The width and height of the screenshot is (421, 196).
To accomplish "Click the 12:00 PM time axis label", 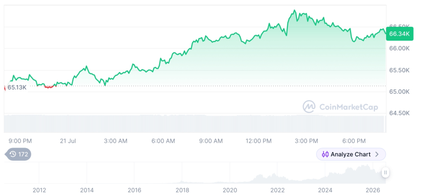I will [258, 141].
